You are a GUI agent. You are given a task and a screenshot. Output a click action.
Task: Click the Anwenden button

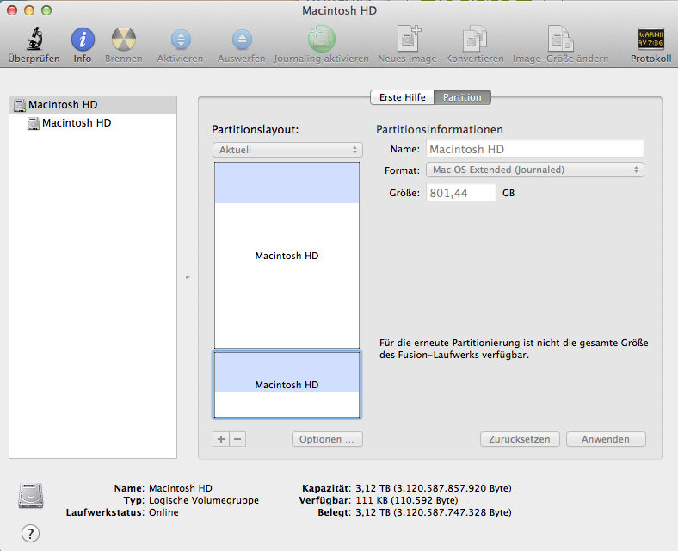(606, 439)
